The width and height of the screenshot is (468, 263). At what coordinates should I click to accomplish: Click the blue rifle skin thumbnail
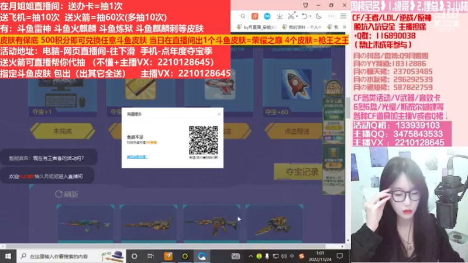85,223
